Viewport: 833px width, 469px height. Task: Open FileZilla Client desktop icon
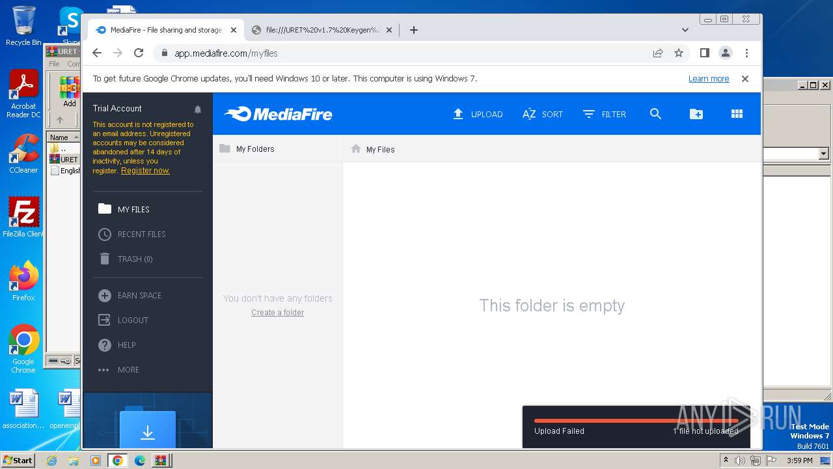tap(23, 218)
